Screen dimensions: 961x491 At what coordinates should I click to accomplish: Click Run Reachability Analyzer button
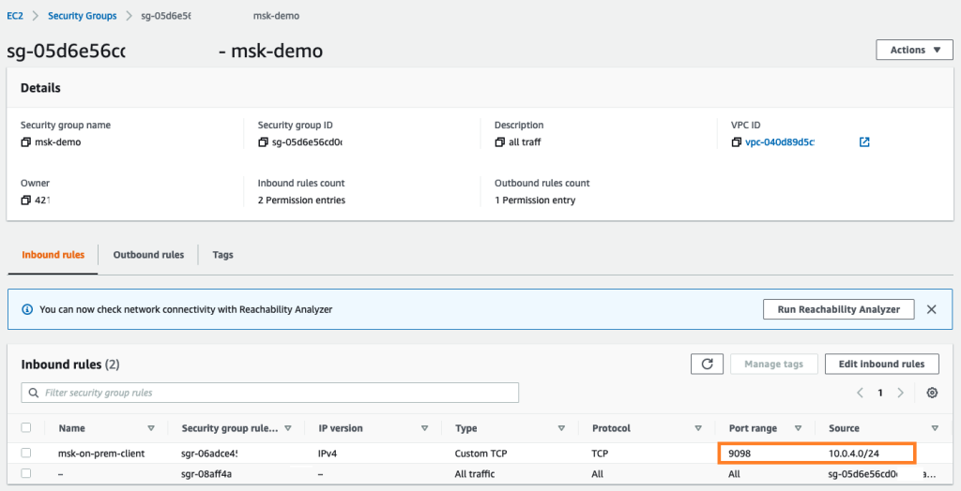coord(838,309)
